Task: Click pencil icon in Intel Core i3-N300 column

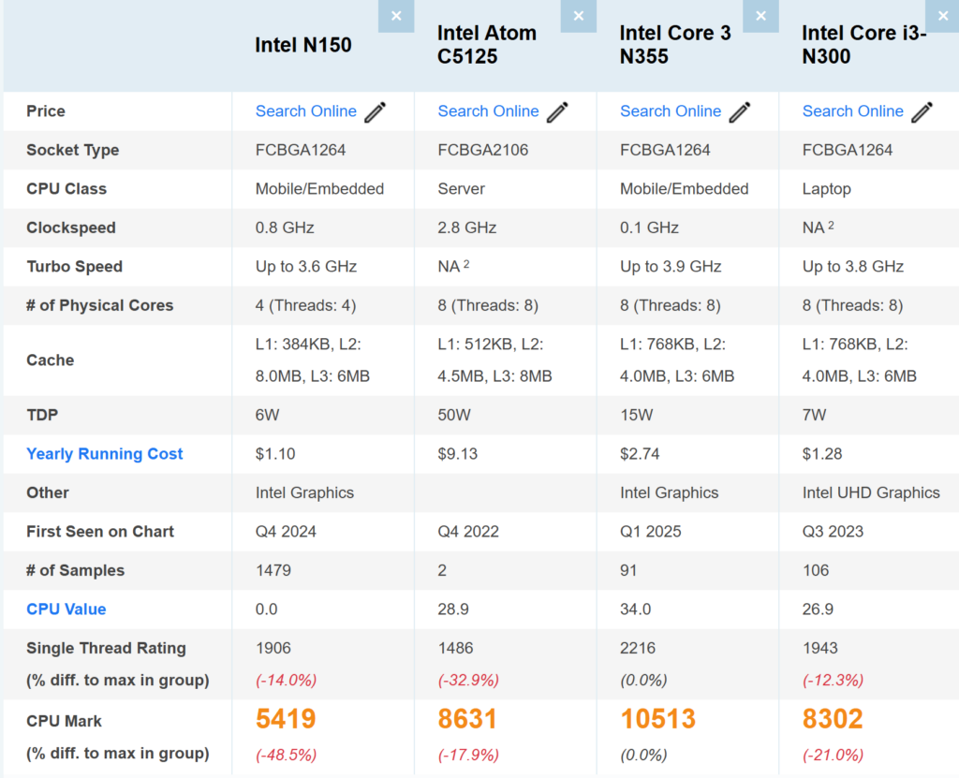Action: click(x=922, y=112)
